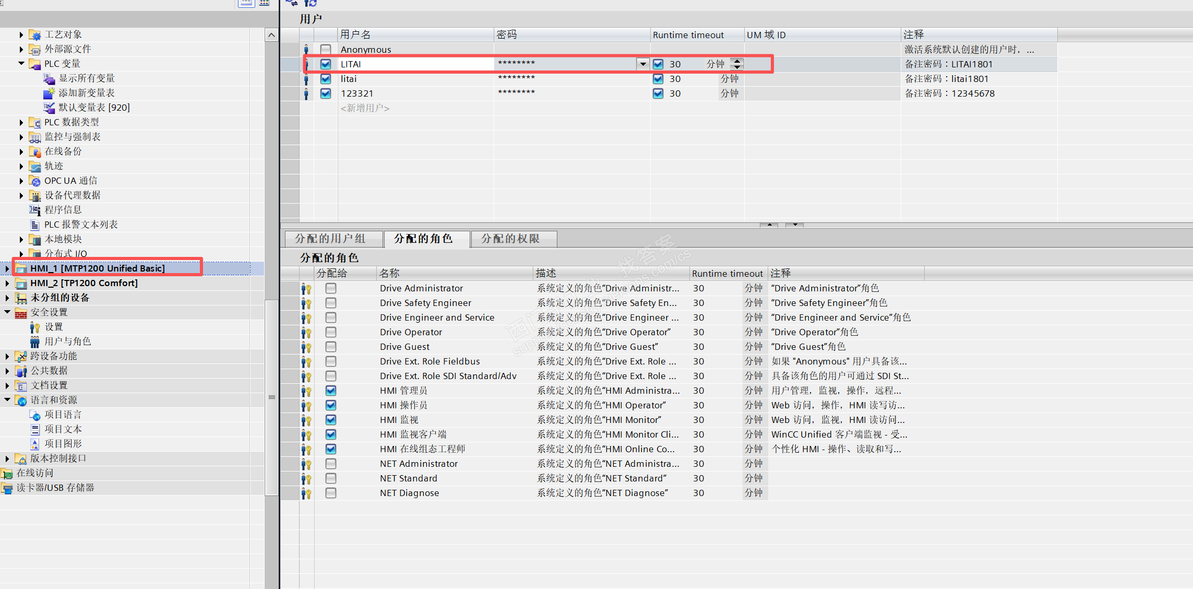Enable the NET Administrator role checkbox

[331, 464]
